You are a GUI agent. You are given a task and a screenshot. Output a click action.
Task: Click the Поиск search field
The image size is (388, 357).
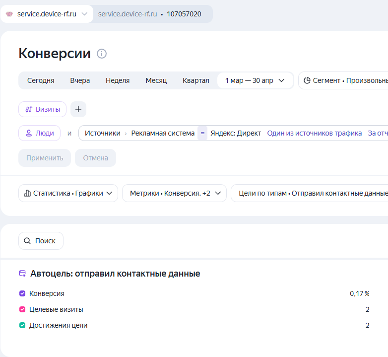(x=41, y=241)
